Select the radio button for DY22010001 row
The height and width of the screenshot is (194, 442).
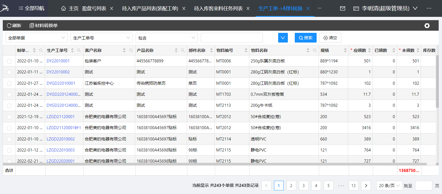click(x=9, y=61)
